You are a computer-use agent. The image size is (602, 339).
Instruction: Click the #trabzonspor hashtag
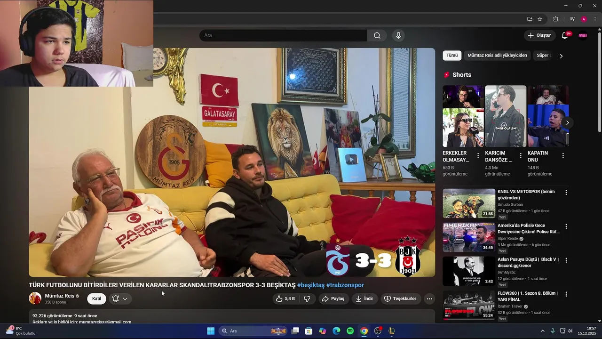coord(345,285)
